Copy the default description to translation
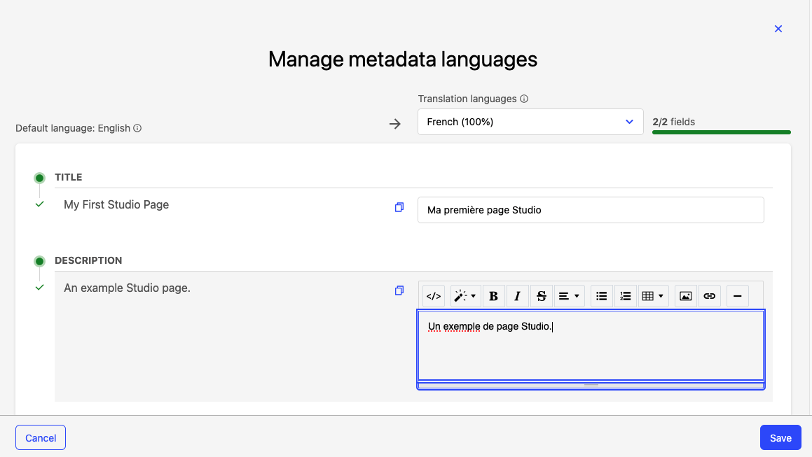This screenshot has width=812, height=457. pyautogui.click(x=399, y=290)
